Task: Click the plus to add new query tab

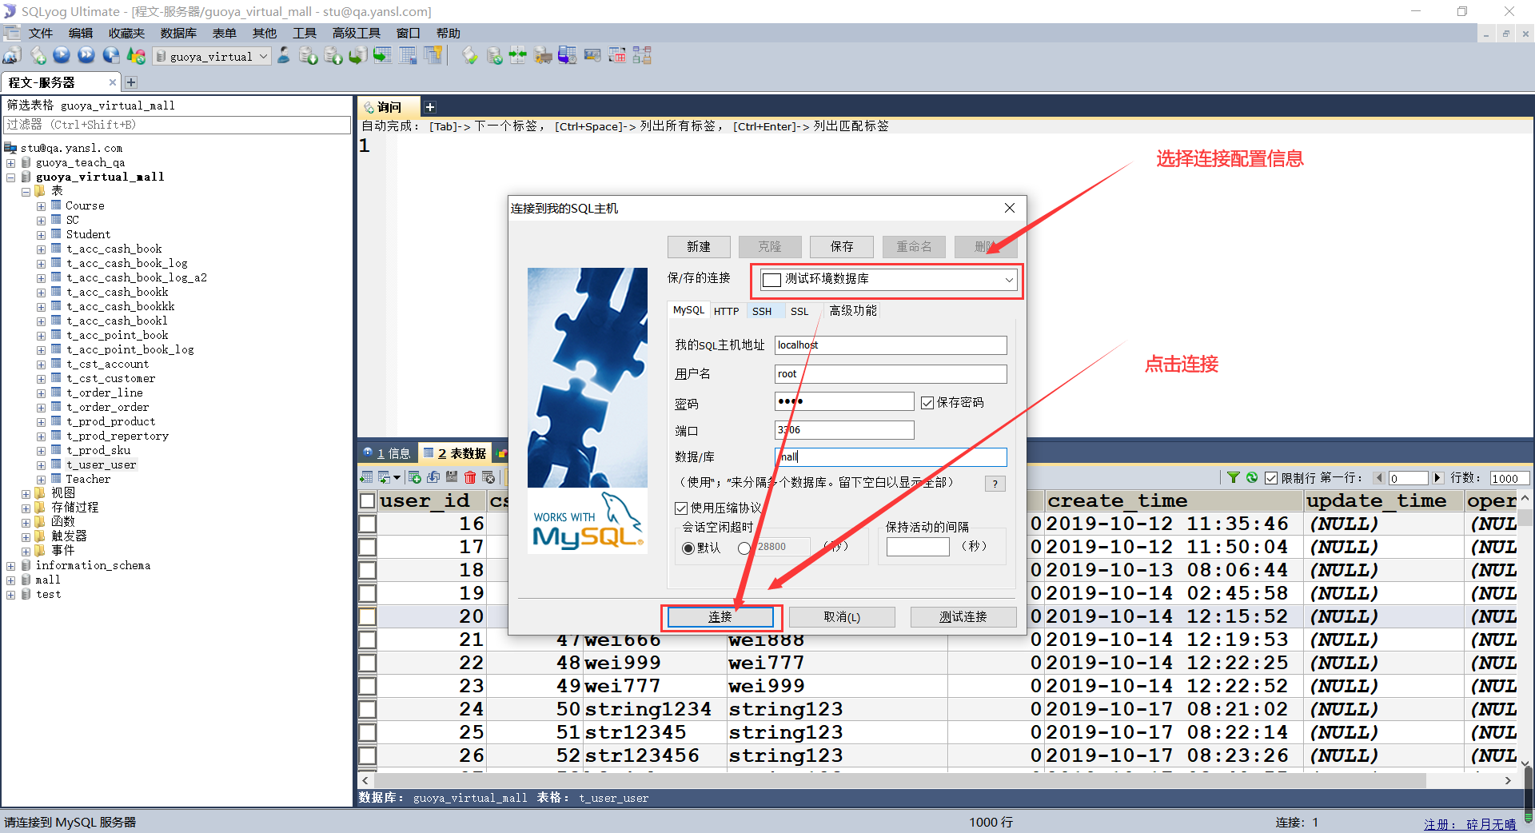Action: (429, 107)
